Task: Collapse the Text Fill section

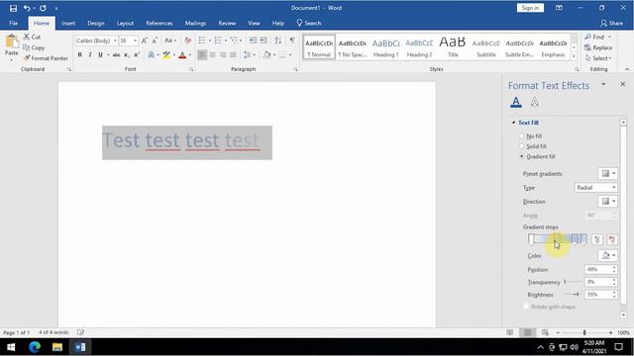Action: point(513,123)
